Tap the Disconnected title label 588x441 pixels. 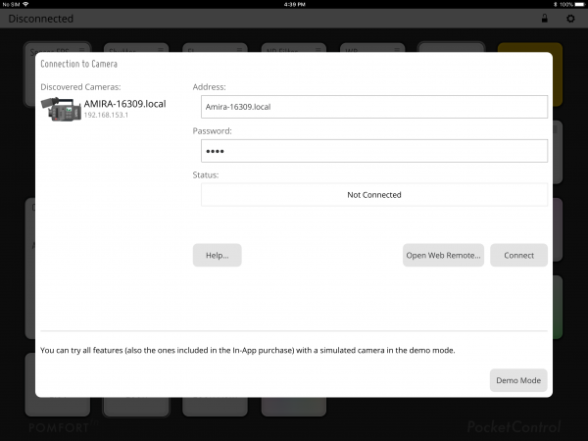pos(41,19)
